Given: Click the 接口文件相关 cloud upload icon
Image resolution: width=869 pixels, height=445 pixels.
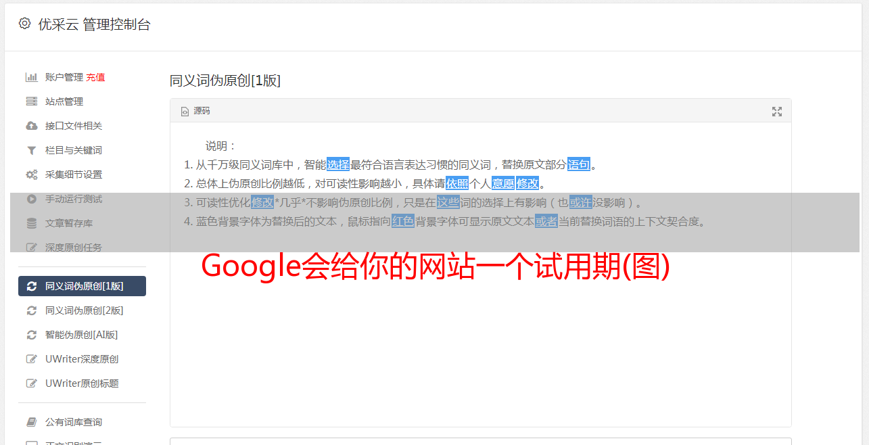Looking at the screenshot, I should (x=31, y=126).
